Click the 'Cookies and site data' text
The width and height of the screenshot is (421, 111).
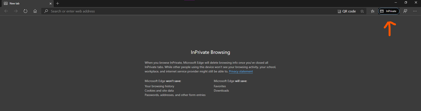[x=159, y=90]
